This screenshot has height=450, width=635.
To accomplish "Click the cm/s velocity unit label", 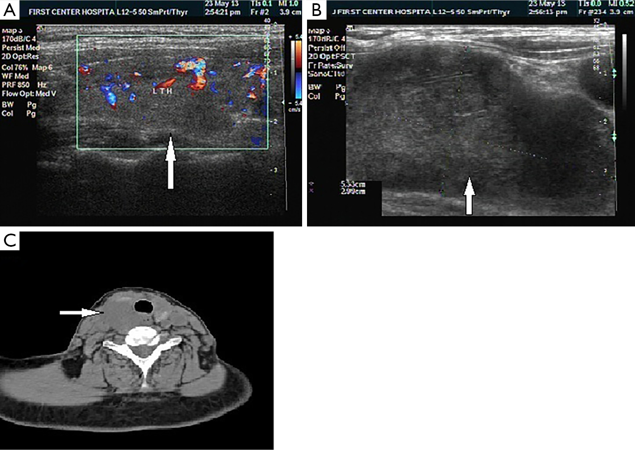I will point(295,109).
